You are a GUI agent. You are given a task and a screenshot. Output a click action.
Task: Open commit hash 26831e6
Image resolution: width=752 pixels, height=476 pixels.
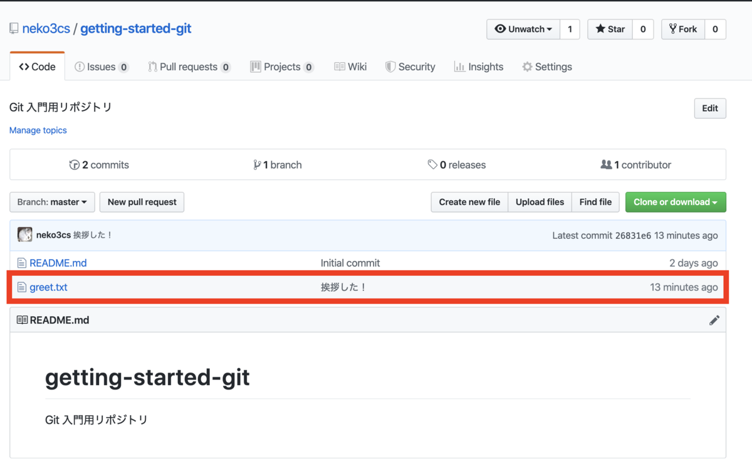click(x=633, y=236)
